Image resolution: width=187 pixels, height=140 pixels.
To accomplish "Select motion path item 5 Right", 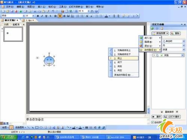I will click(x=123, y=66).
